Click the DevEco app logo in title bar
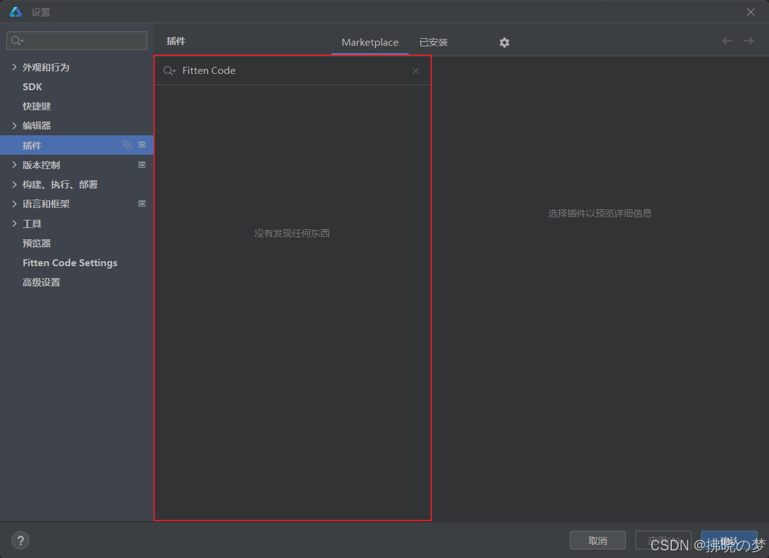The image size is (769, 558). (16, 12)
